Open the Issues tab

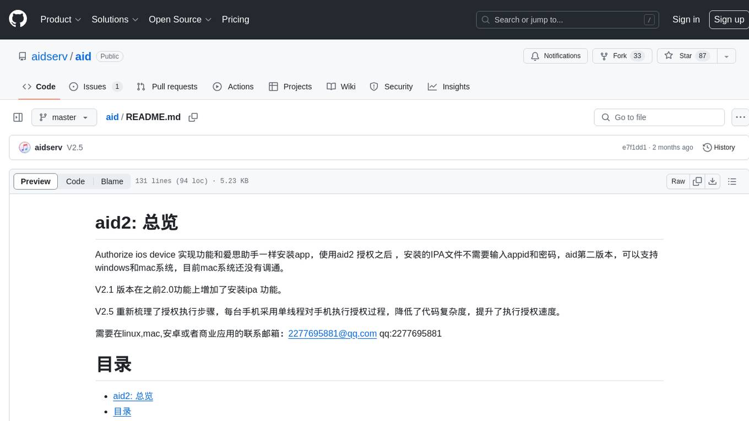95,87
